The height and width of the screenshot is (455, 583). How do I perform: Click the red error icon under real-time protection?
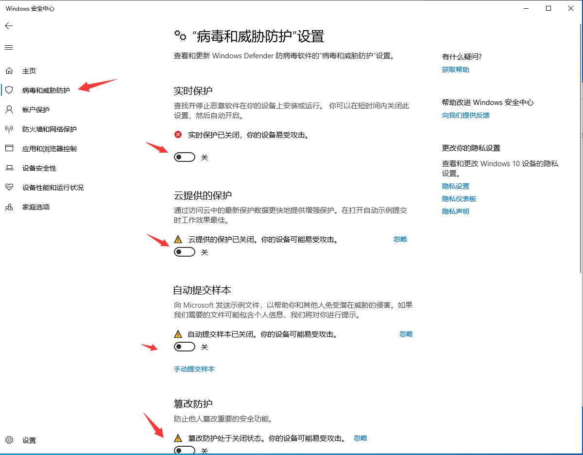click(x=178, y=135)
